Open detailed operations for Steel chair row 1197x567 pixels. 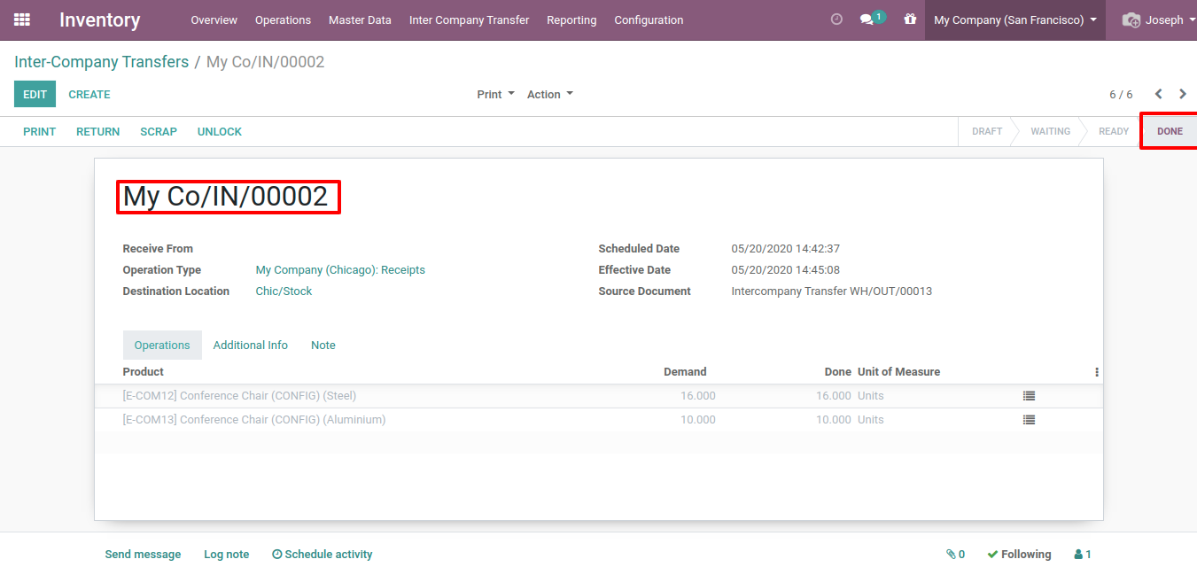1029,396
